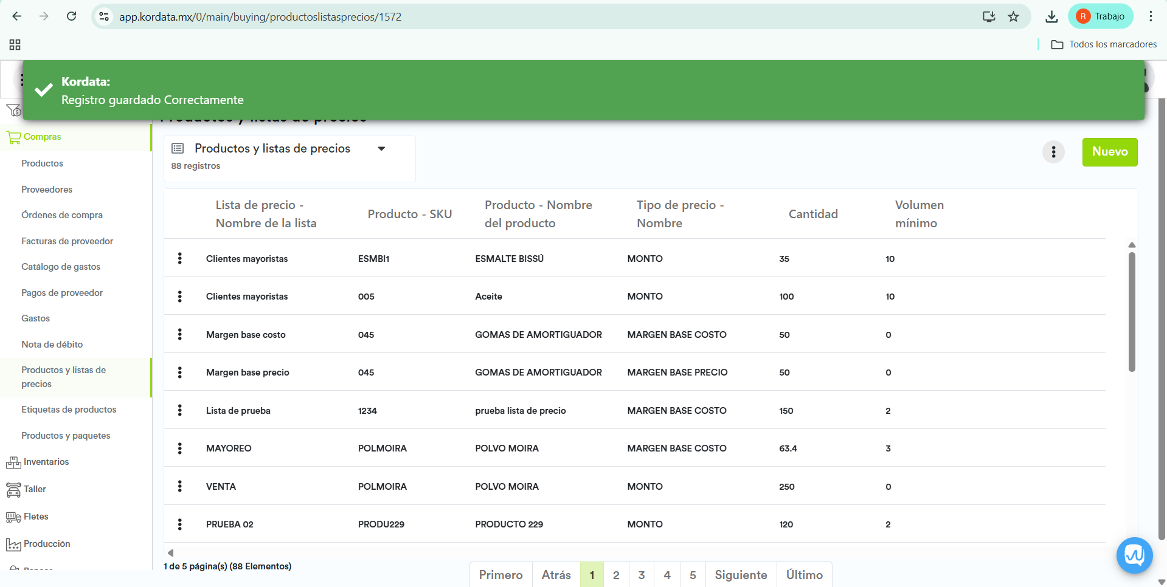Viewport: 1167px width, 587px height.
Task: Jump to page 3 in pagination
Action: click(641, 575)
